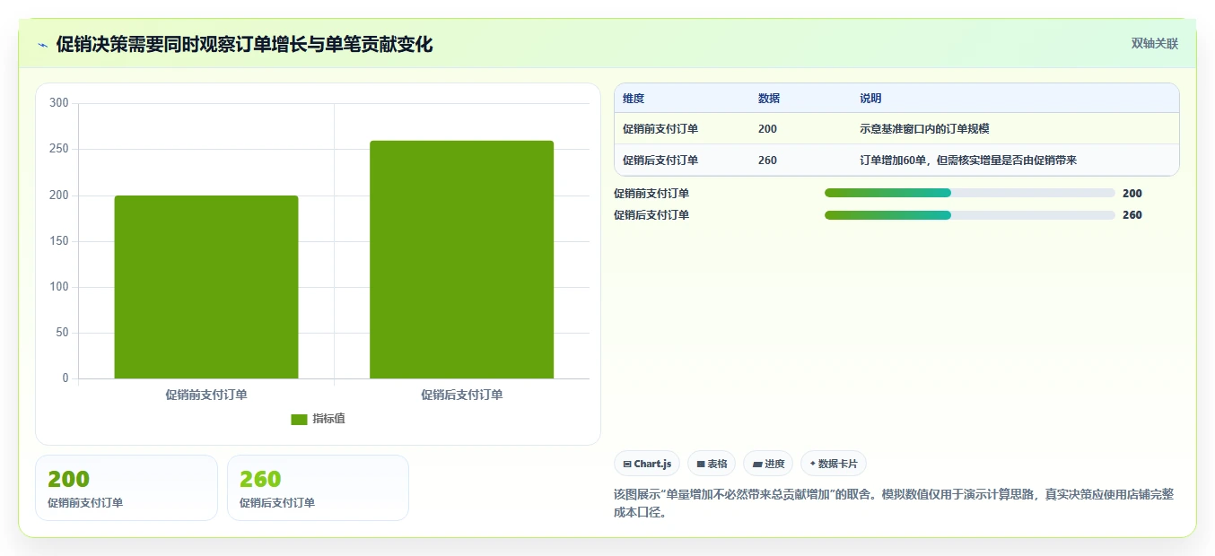Click the 双轴关联 label in header
This screenshot has height=556, width=1215.
click(1154, 43)
